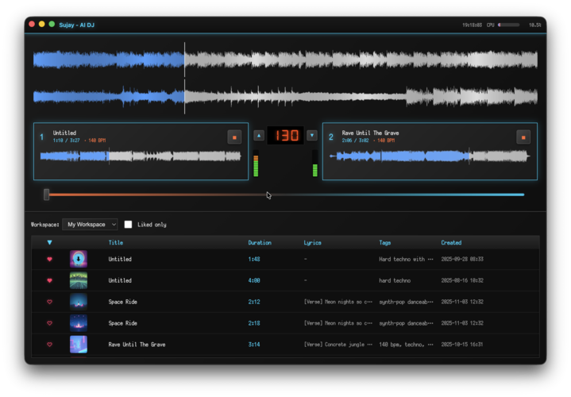Click the 2:12 Space Ride cover thumbnail
The width and height of the screenshot is (571, 397).
[79, 302]
